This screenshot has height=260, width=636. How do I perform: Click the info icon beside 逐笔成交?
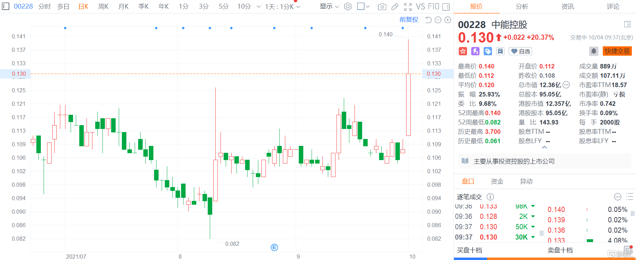point(490,197)
